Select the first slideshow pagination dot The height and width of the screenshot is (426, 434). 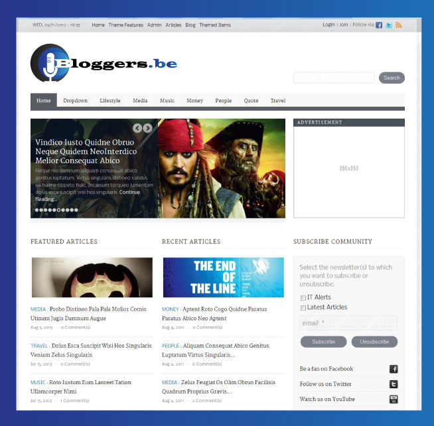tap(36, 210)
